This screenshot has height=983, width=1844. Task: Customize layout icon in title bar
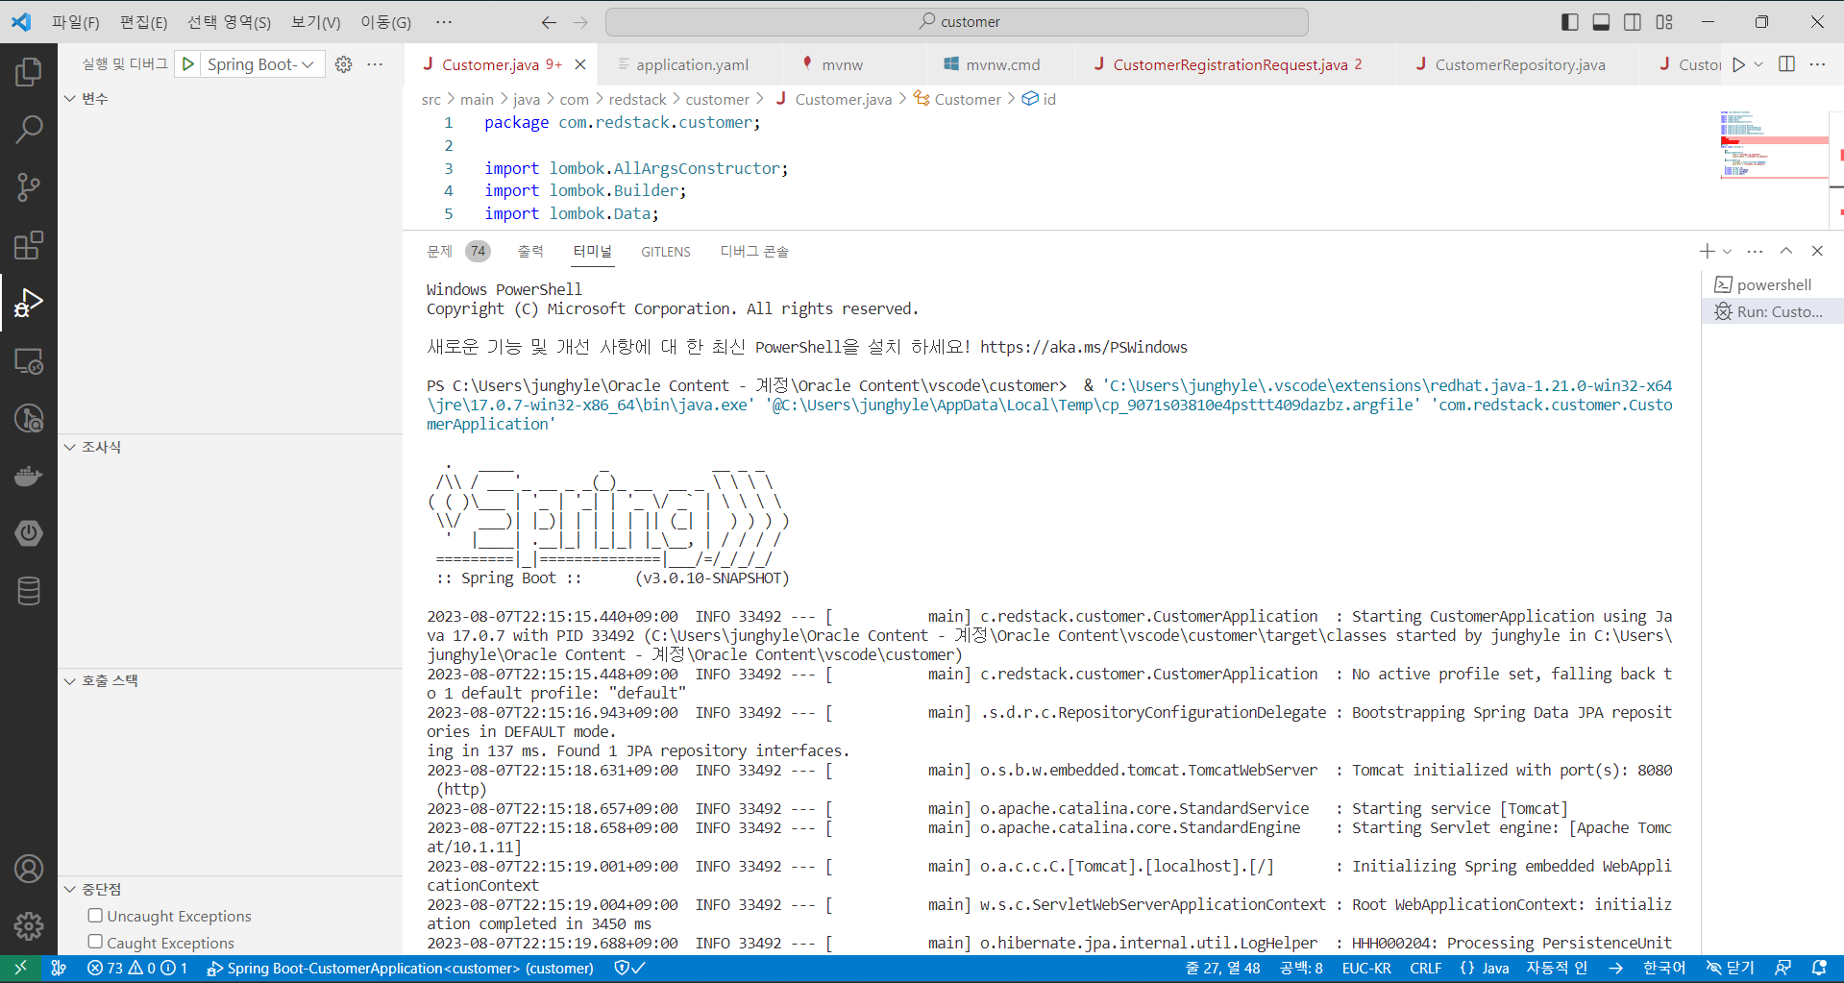tap(1664, 22)
